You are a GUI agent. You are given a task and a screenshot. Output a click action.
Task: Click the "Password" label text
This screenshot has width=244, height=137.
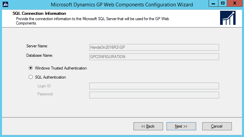(x=45, y=94)
